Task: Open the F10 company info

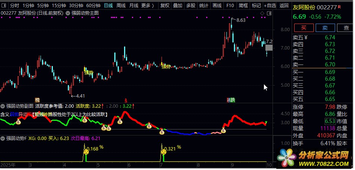Action: click(x=230, y=5)
